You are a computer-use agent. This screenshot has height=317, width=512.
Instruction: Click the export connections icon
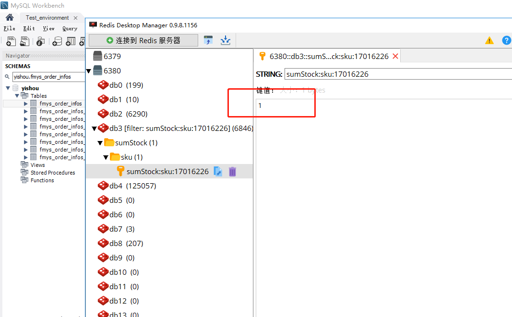[226, 40]
